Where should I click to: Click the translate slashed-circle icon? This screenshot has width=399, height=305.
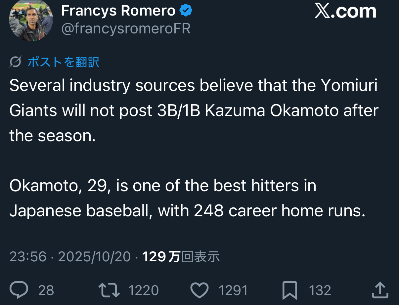pyautogui.click(x=16, y=62)
